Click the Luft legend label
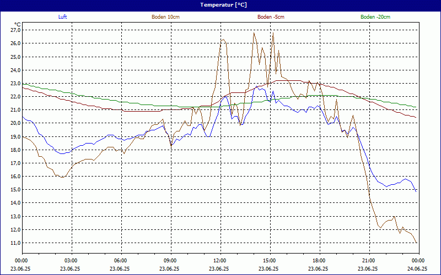This screenshot has height=275, width=441. pyautogui.click(x=63, y=17)
